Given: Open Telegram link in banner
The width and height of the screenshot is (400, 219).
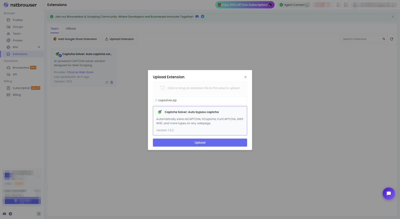Looking at the screenshot, I should [202, 17].
